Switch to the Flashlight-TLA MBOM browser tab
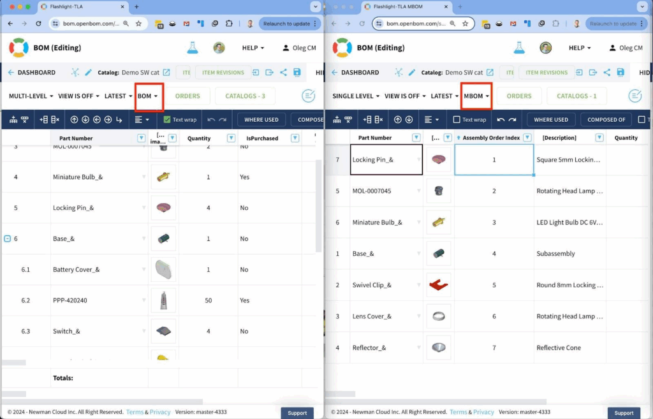This screenshot has height=419, width=653. [405, 6]
